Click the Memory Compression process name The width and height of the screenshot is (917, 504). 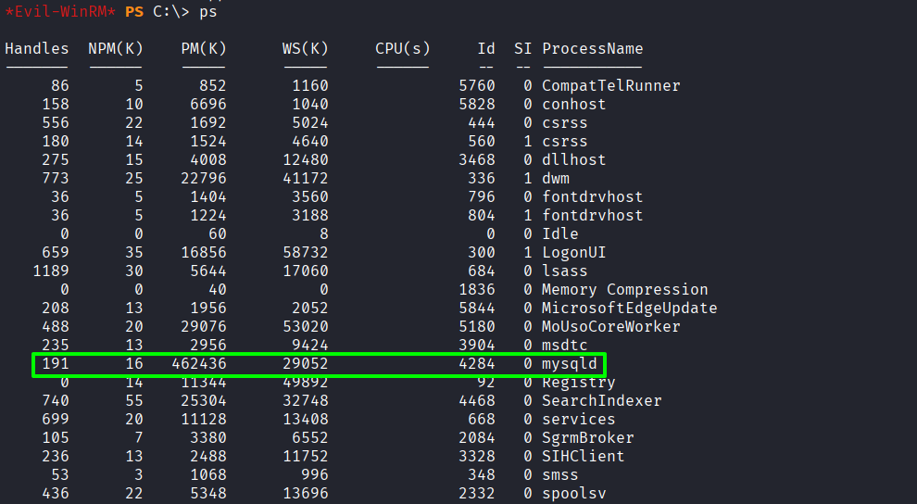pyautogui.click(x=624, y=290)
